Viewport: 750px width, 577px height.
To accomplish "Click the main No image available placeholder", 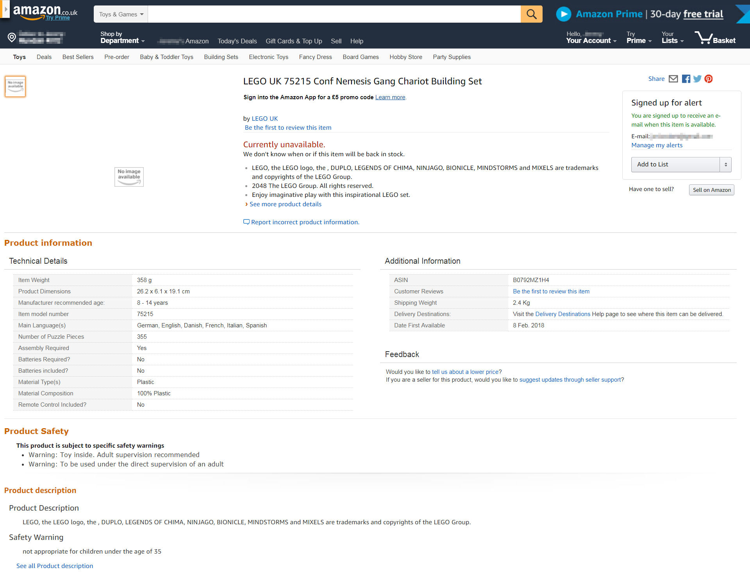I will [129, 177].
